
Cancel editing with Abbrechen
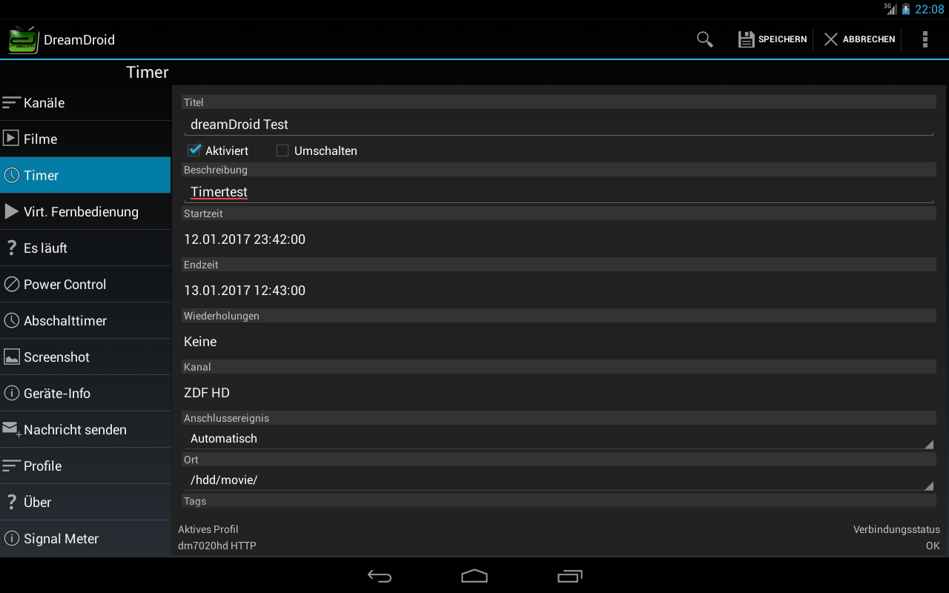click(x=859, y=39)
